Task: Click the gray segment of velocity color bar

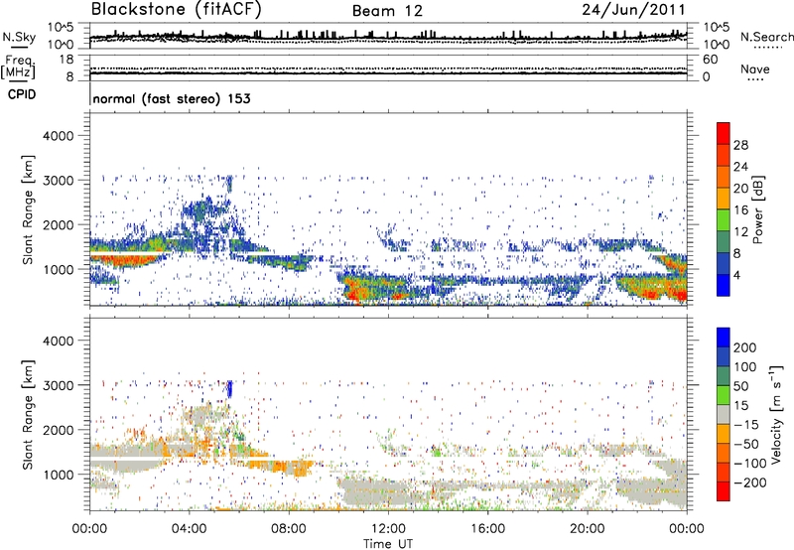Action: click(x=724, y=414)
